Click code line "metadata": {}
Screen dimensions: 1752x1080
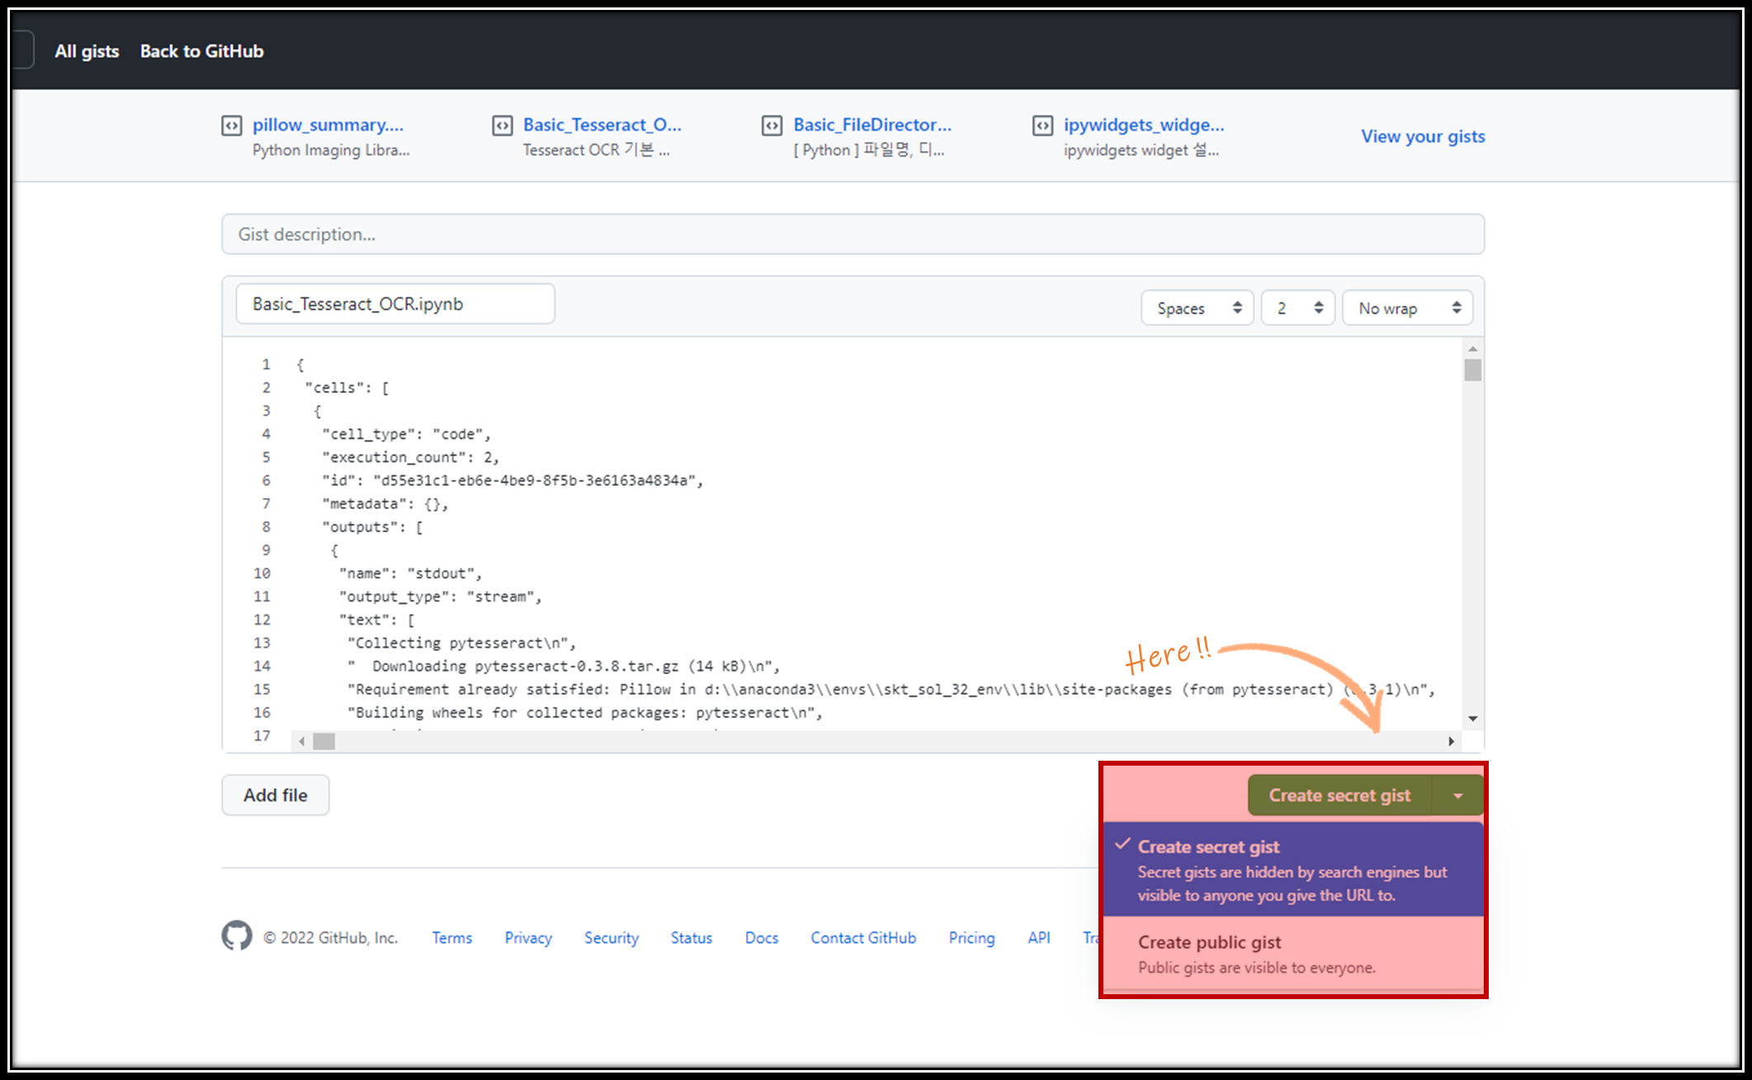pos(385,503)
